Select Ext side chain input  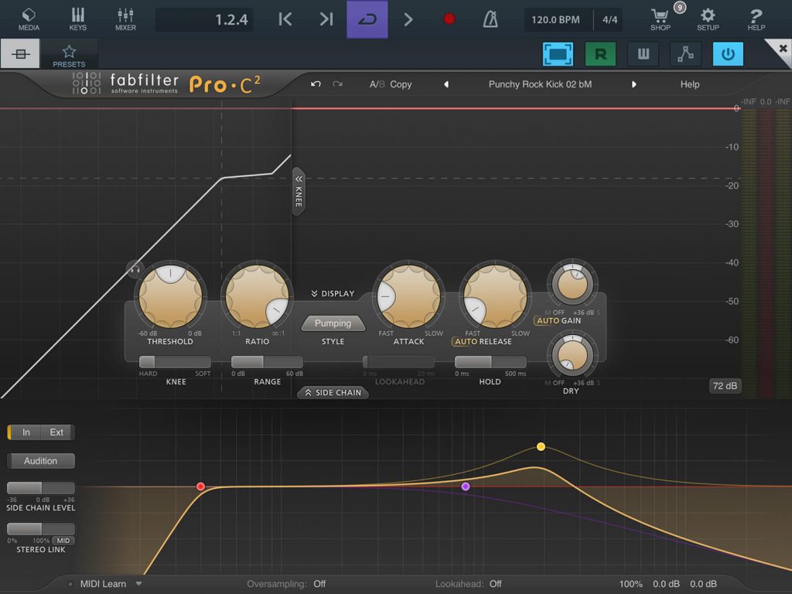(x=56, y=432)
